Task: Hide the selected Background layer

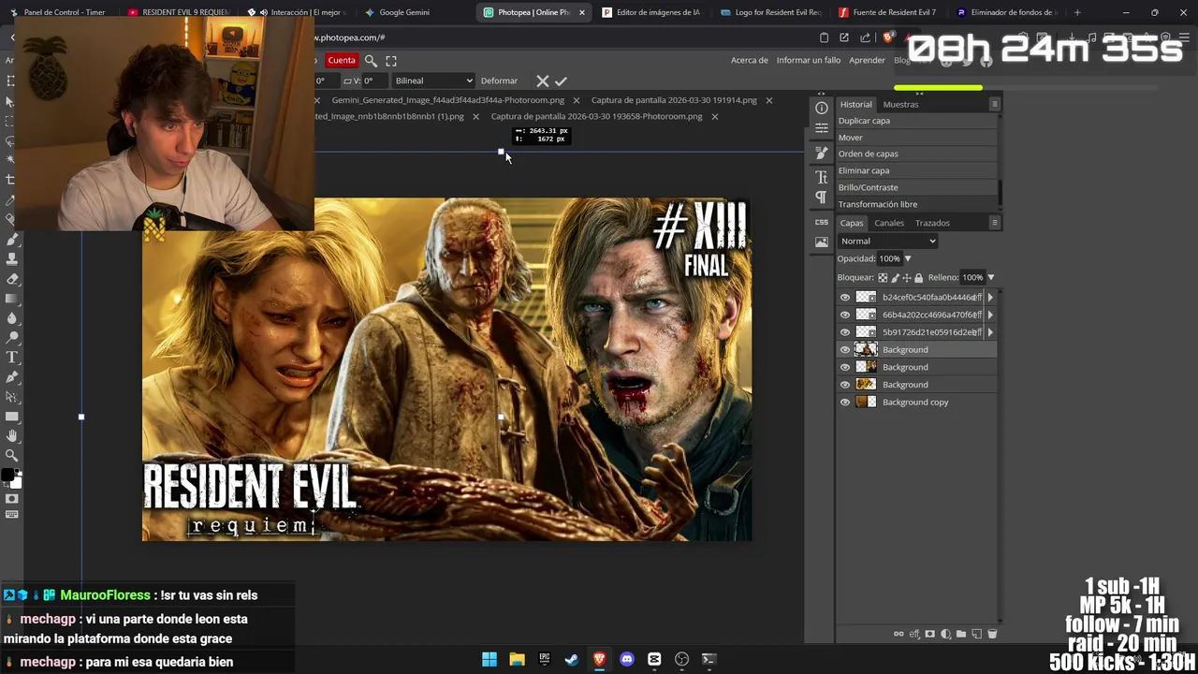Action: [845, 350]
